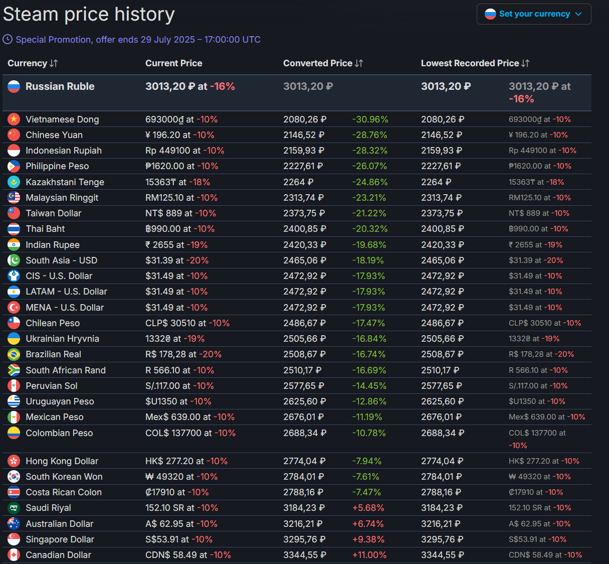The height and width of the screenshot is (564, 609).
Task: Click the MENA - U.S. Dollar flag icon
Action: 14,307
